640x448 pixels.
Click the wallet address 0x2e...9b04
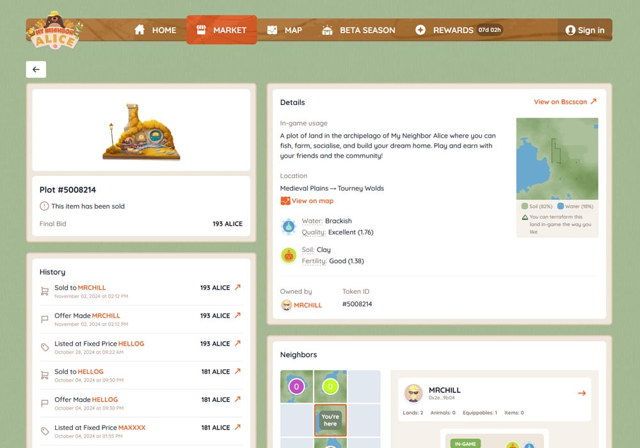[x=442, y=398]
